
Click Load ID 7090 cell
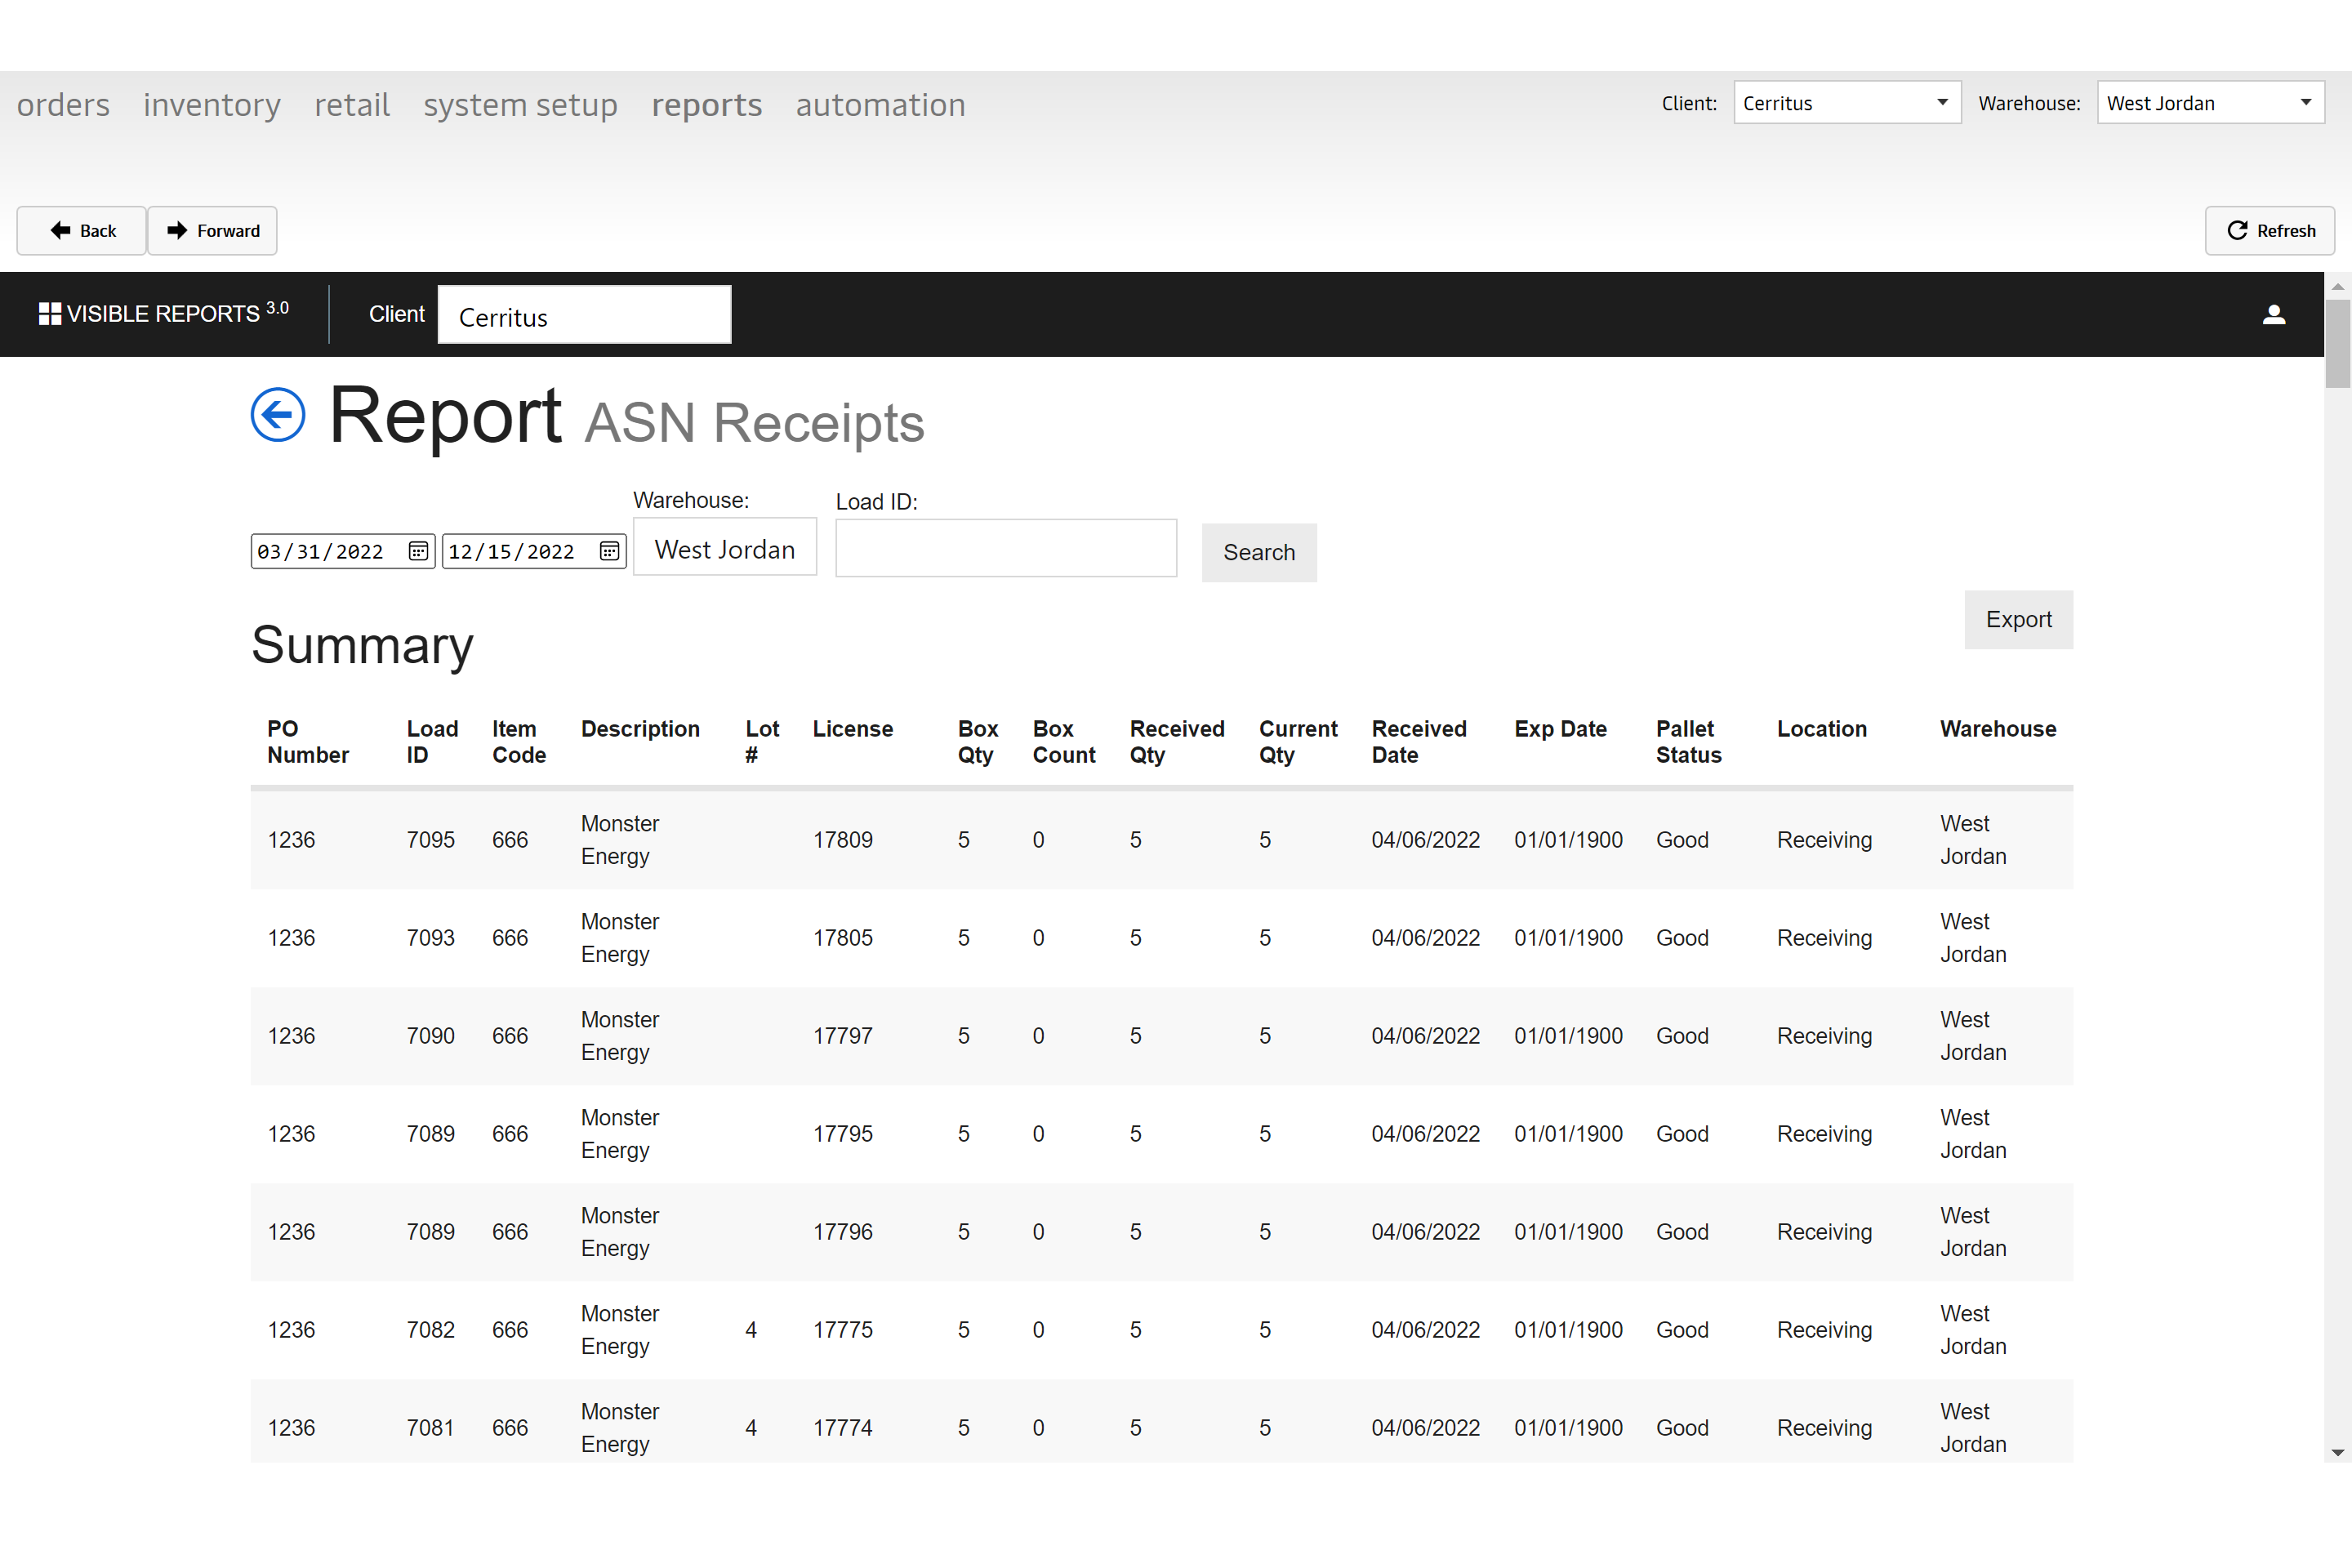[x=430, y=1036]
